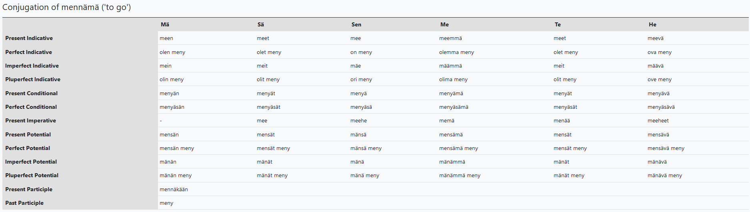
Task: Click the 'Conjugation of mennämä' heading
Action: [67, 7]
